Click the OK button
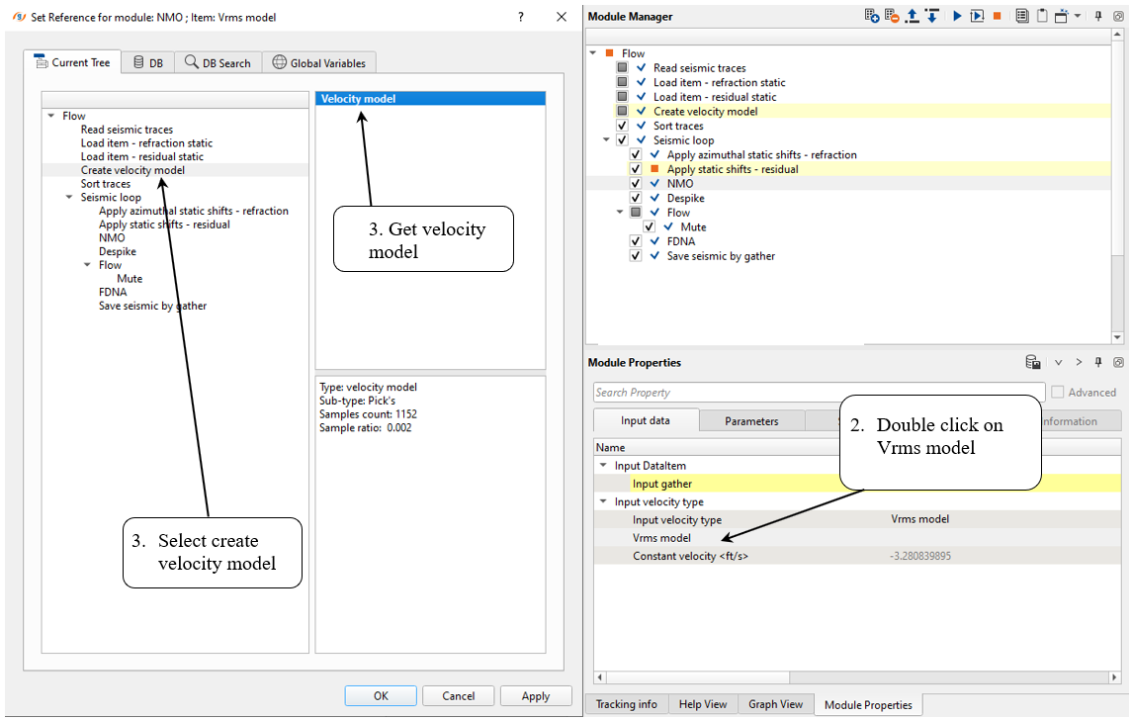The image size is (1132, 720). pyautogui.click(x=381, y=696)
